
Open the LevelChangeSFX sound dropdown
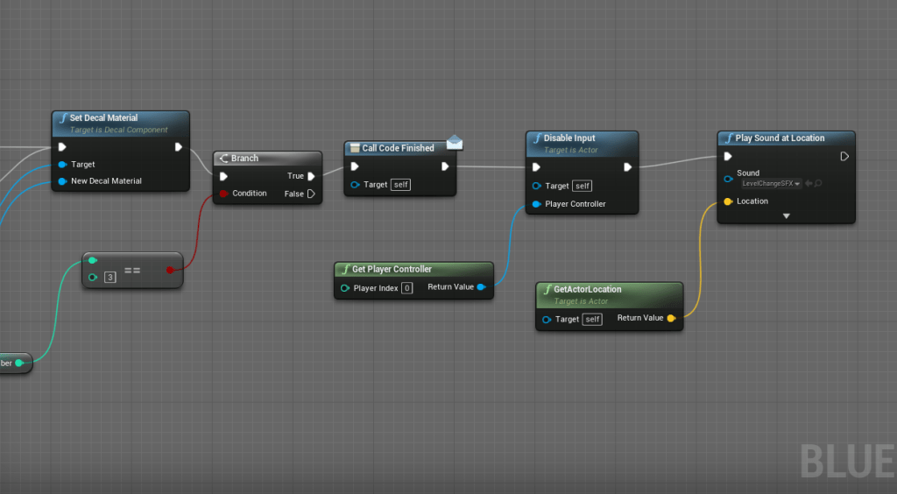[770, 183]
